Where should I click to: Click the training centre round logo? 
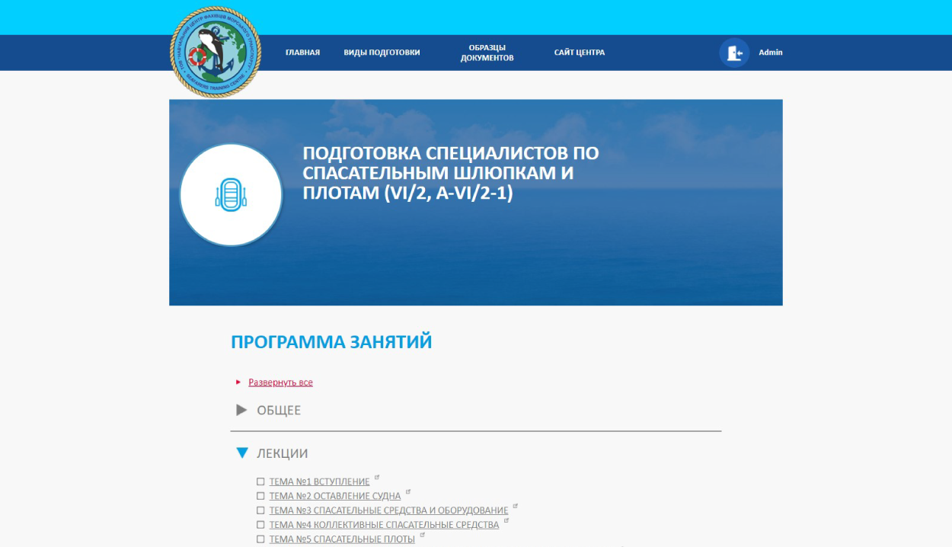coord(216,53)
